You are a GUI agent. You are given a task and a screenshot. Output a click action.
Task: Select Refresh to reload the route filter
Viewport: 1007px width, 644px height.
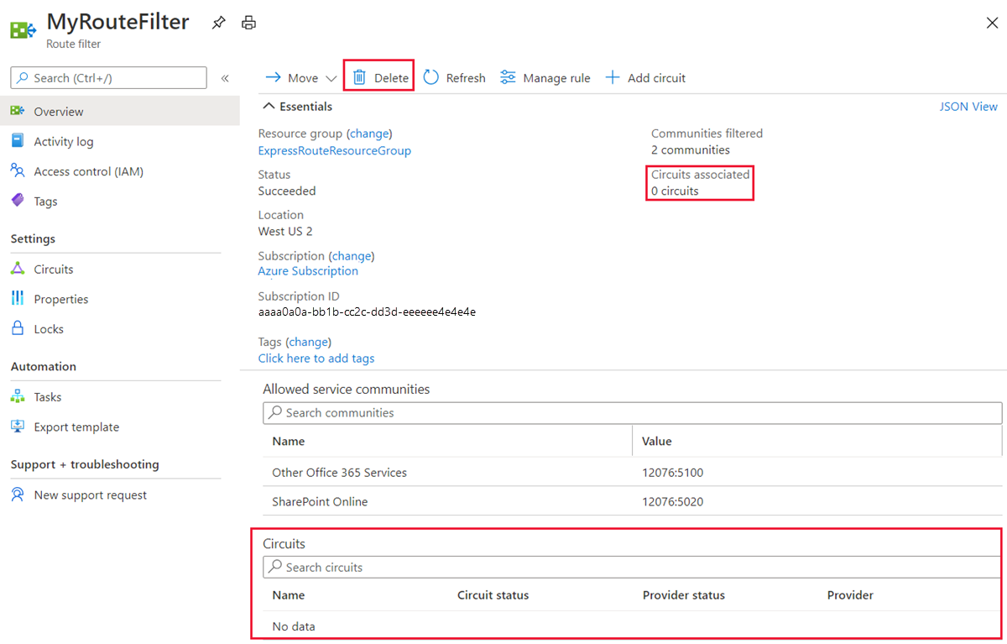(453, 77)
